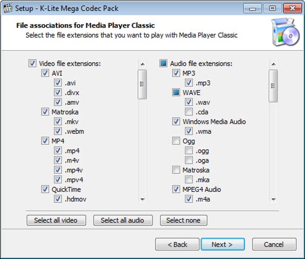The image size is (305, 259).
Task: Uncheck the QuickTime group checkbox
Action: [45, 189]
